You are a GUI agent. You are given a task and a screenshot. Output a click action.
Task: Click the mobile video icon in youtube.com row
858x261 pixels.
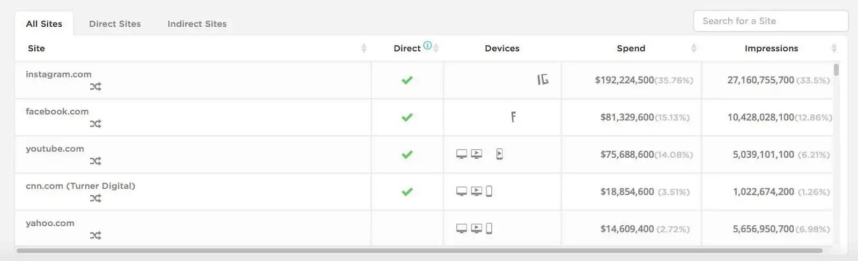(x=499, y=154)
